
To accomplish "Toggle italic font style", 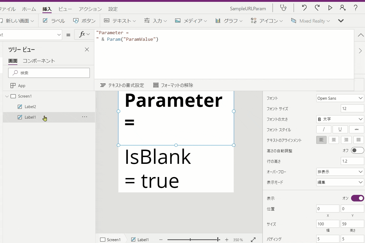I will (324, 129).
